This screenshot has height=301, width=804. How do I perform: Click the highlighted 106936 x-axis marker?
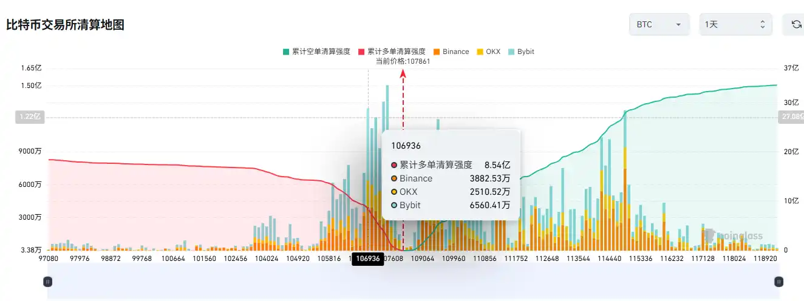(x=368, y=259)
